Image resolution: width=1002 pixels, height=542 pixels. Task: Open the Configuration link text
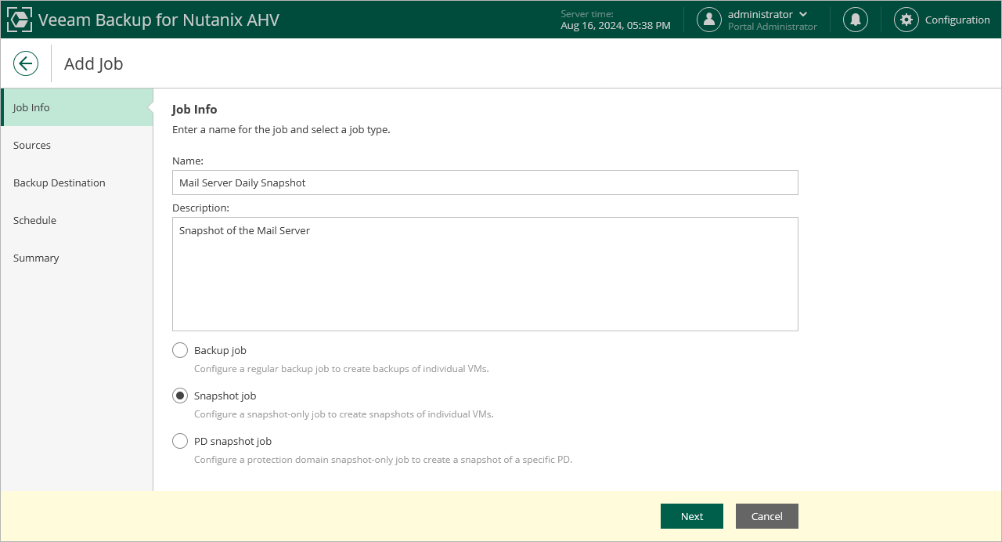tap(957, 20)
